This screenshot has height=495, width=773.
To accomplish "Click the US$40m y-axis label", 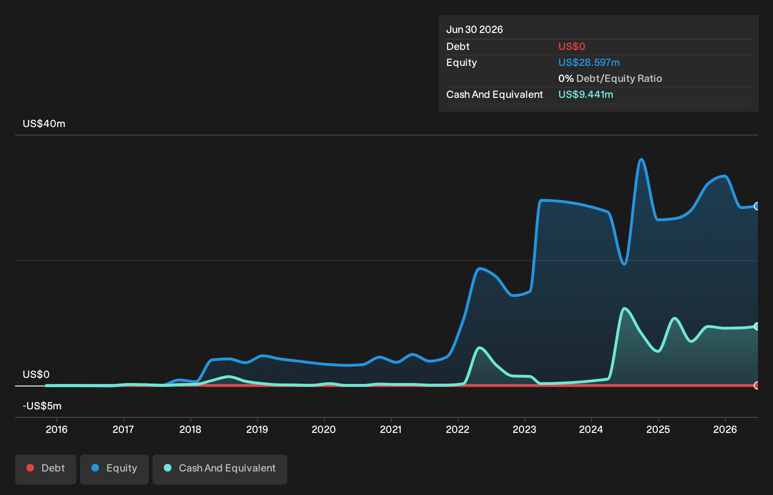I will pyautogui.click(x=44, y=124).
